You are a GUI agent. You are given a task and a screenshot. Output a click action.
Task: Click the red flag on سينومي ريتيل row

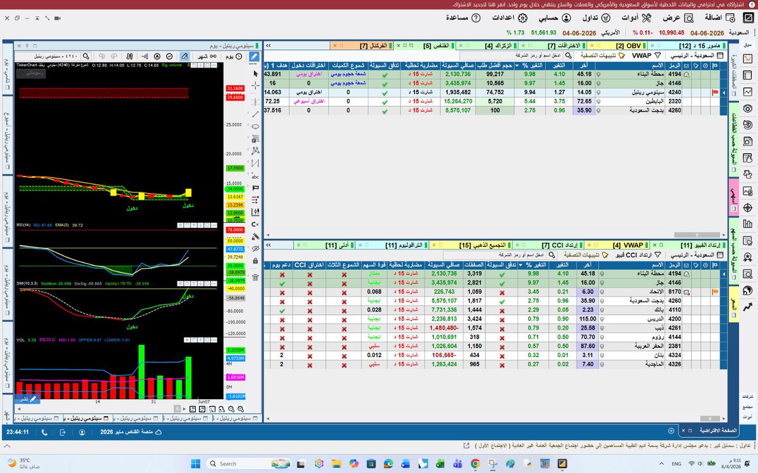(x=716, y=92)
